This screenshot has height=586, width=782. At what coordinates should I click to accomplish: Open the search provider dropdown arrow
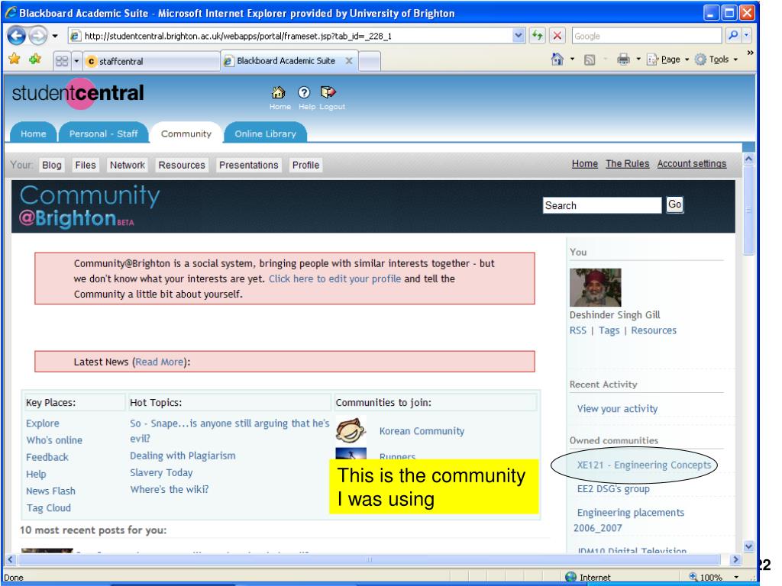tap(746, 36)
